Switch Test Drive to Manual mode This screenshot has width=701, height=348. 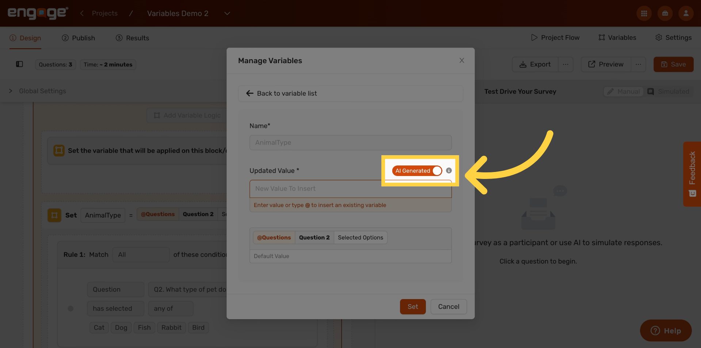tap(624, 92)
